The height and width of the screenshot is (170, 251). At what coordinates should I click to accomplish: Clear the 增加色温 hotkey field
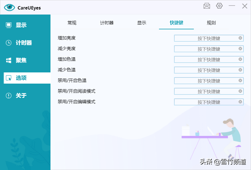click(x=240, y=59)
